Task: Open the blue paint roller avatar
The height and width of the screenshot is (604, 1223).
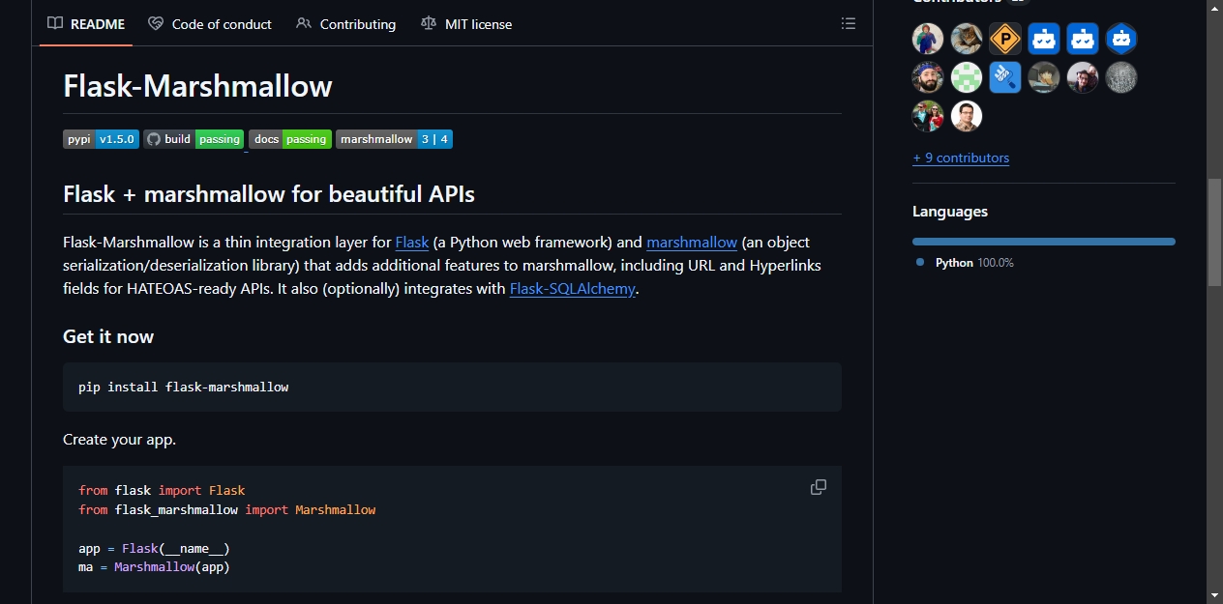Action: (x=1005, y=77)
